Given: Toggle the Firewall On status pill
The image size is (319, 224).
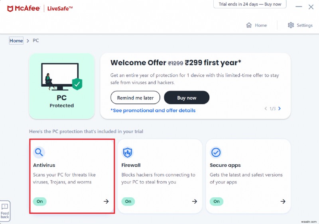Looking at the screenshot, I should point(128,201).
